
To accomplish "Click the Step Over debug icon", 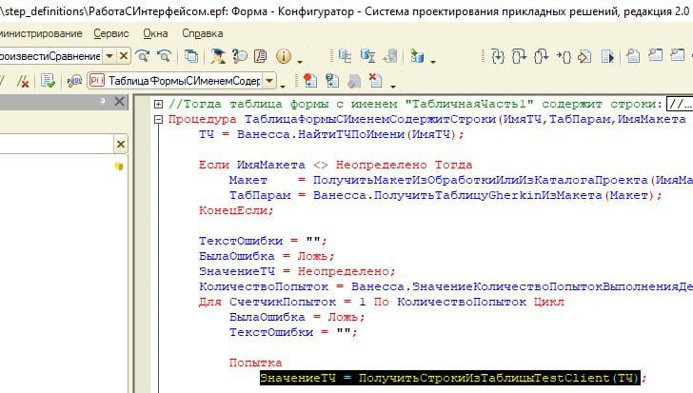I will point(520,56).
